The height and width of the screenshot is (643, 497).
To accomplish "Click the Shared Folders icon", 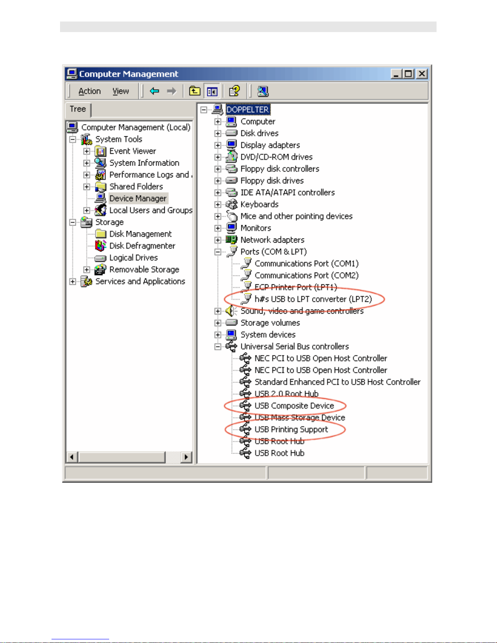I will [100, 187].
